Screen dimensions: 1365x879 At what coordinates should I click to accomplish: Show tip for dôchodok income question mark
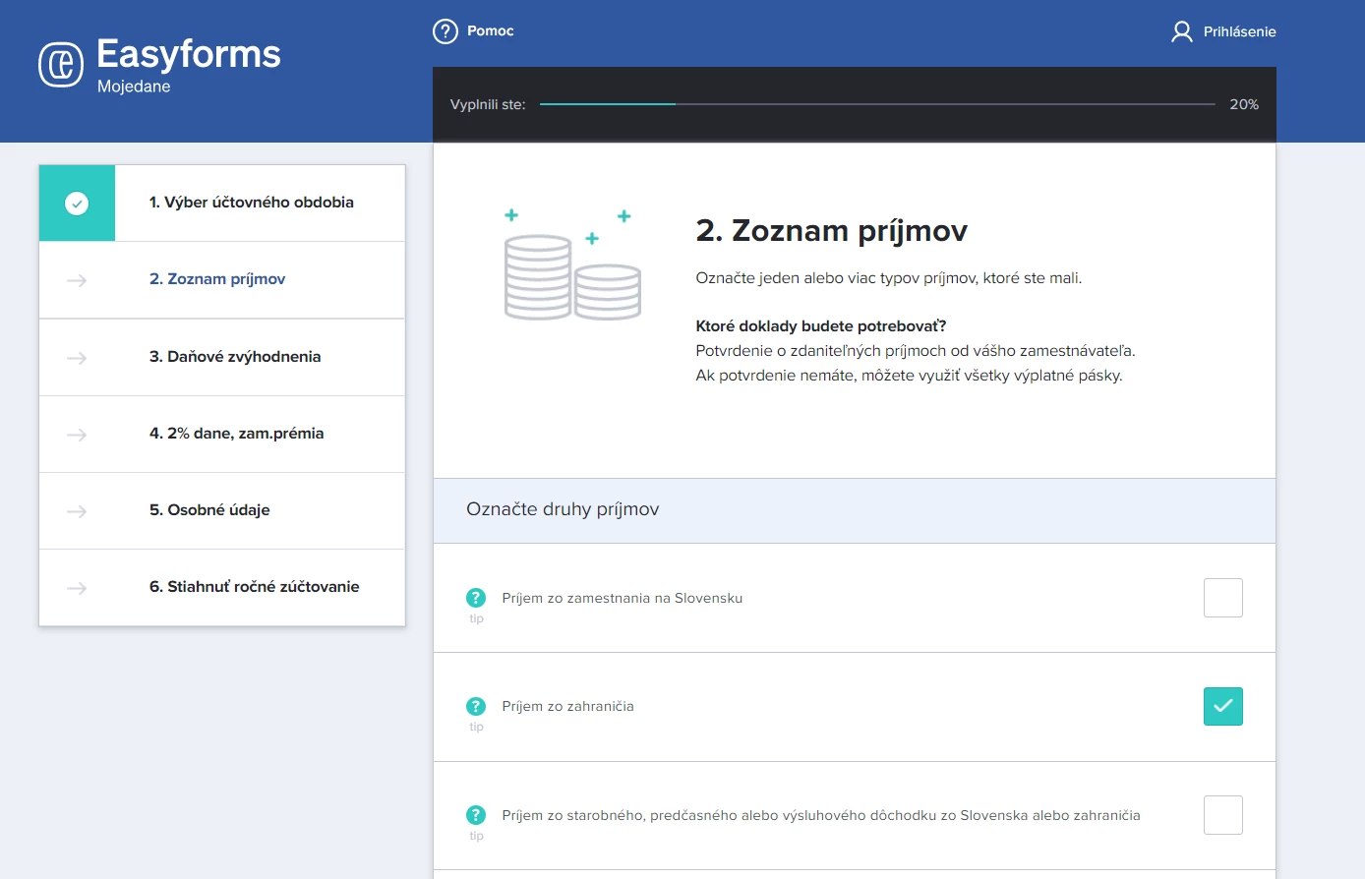point(476,815)
